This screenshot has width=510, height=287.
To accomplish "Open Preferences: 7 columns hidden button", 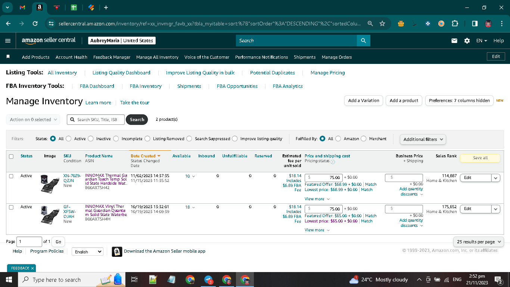I will 459,101.
